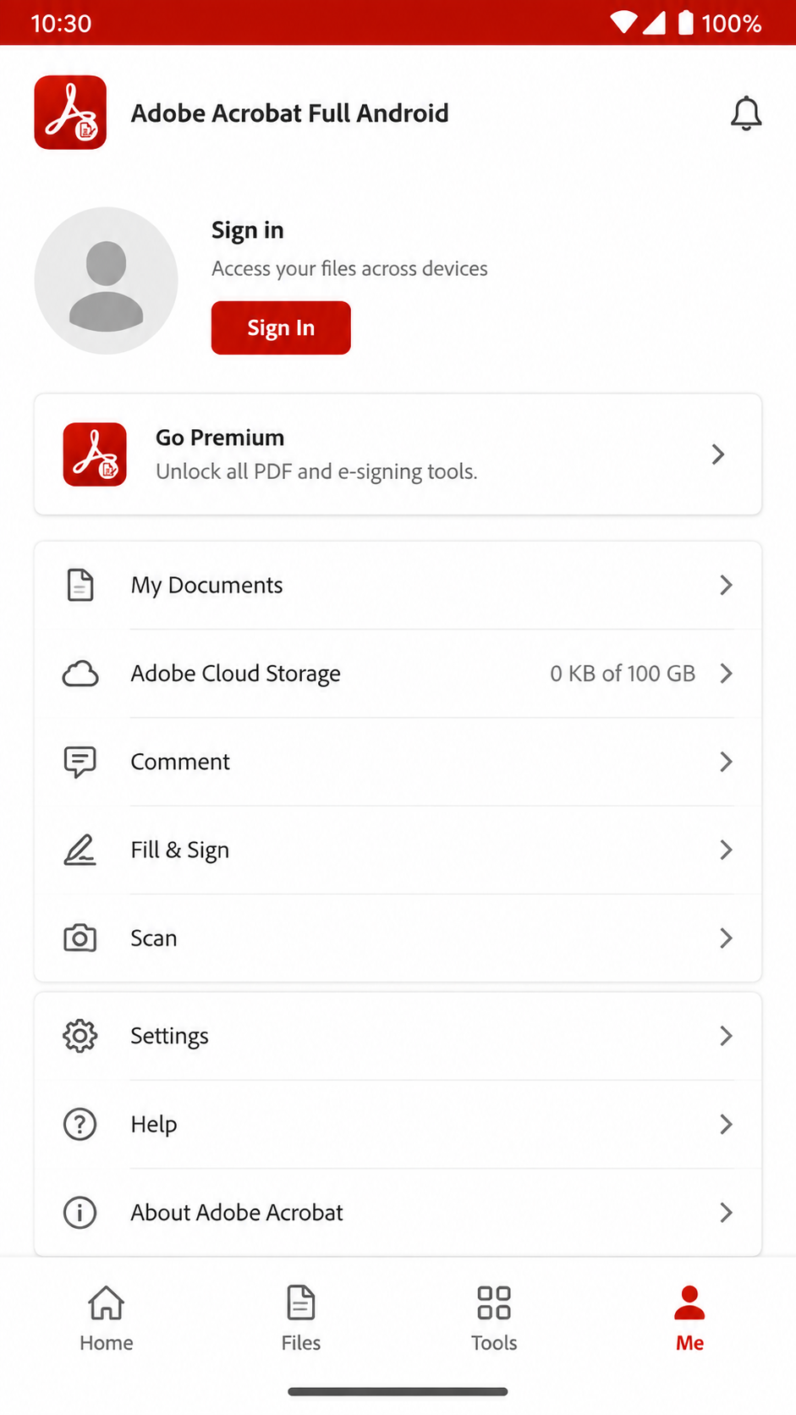Screen dimensions: 796x1415
Task: Tap the About info circle icon
Action: 80,1213
